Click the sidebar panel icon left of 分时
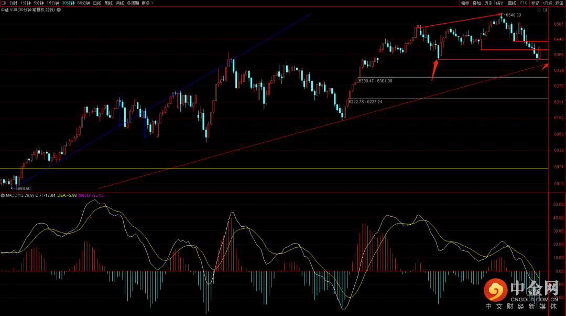 tap(4, 3)
